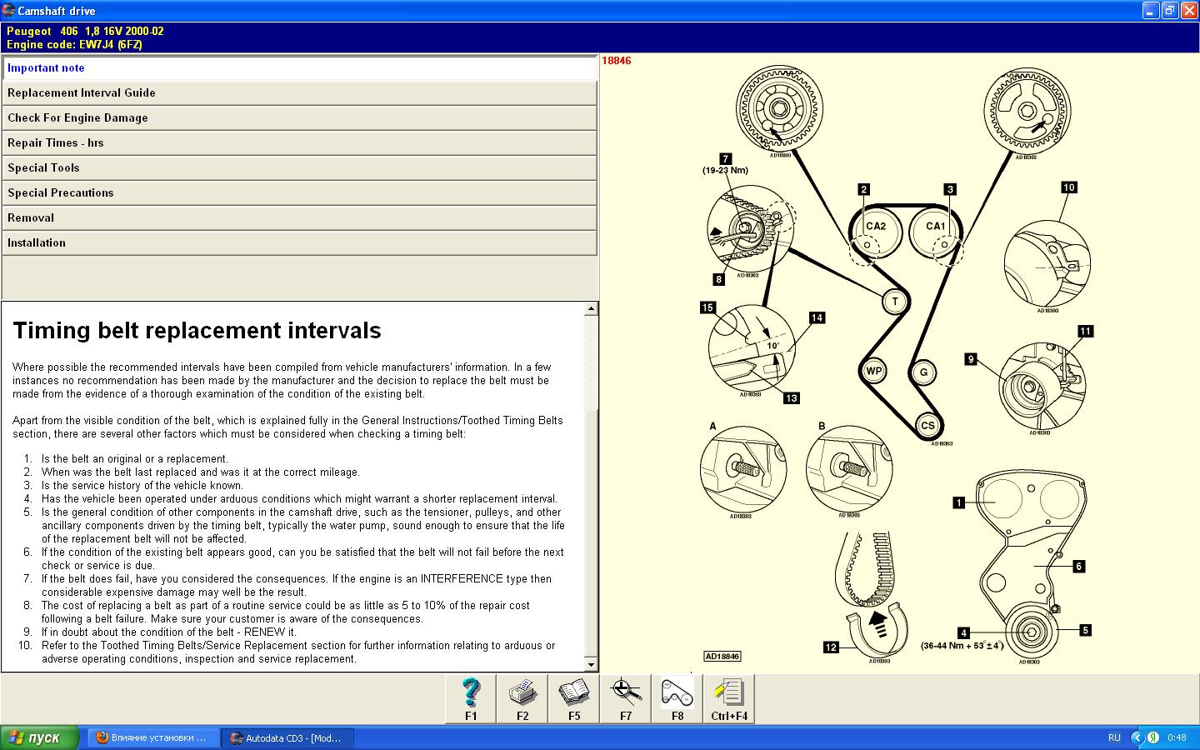Click the CA2 camshaft sprocket in diagram
1200x750 pixels.
(x=876, y=232)
